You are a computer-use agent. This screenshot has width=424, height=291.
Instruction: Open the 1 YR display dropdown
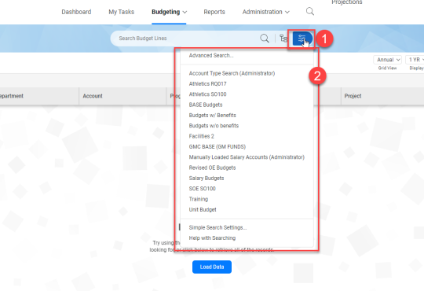coord(415,60)
